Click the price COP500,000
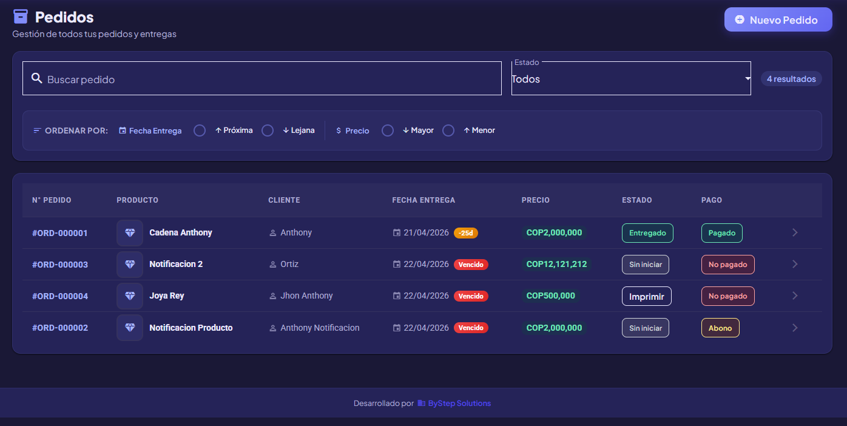847x426 pixels. (x=550, y=296)
